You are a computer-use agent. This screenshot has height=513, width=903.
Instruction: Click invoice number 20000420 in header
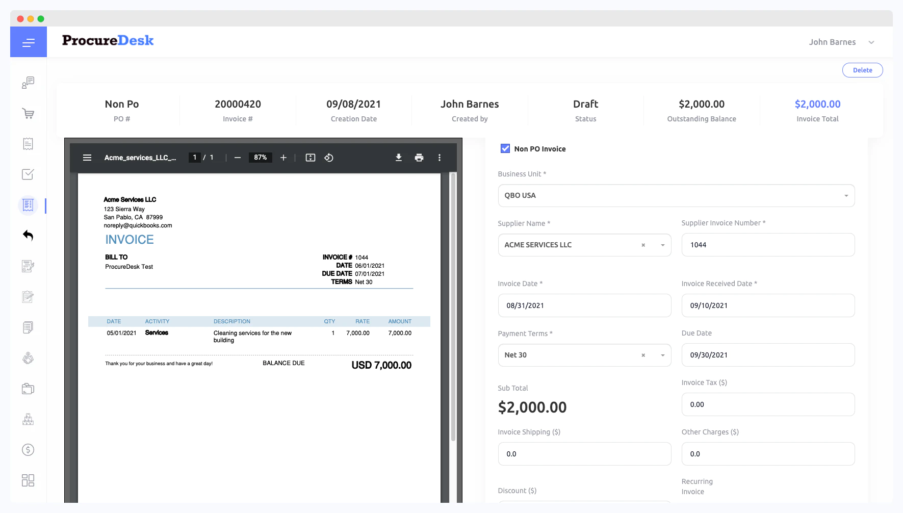tap(238, 104)
